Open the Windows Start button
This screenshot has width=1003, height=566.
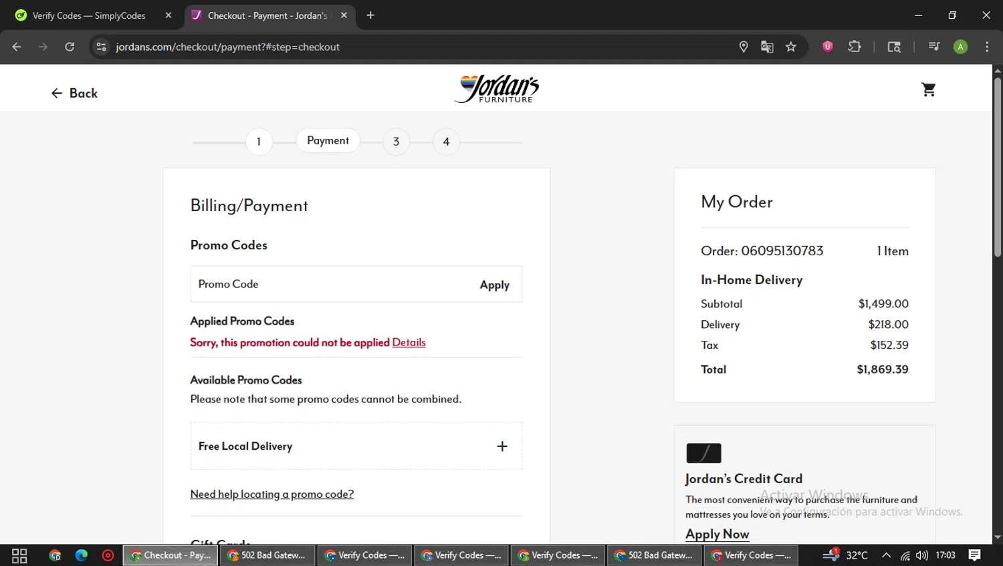tap(19, 555)
